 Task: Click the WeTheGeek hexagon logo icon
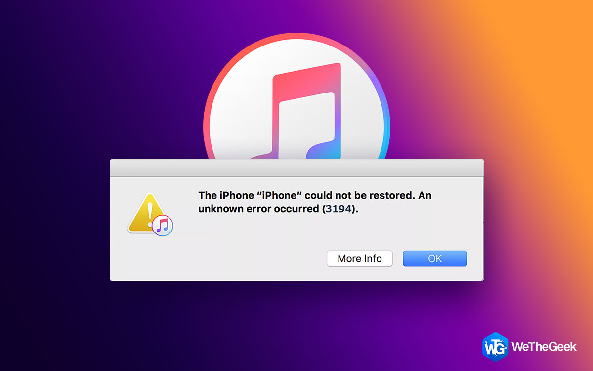pos(495,347)
